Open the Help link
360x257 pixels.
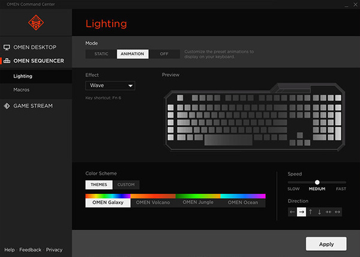tap(10, 250)
